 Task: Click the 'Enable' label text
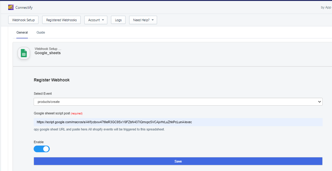39,142
